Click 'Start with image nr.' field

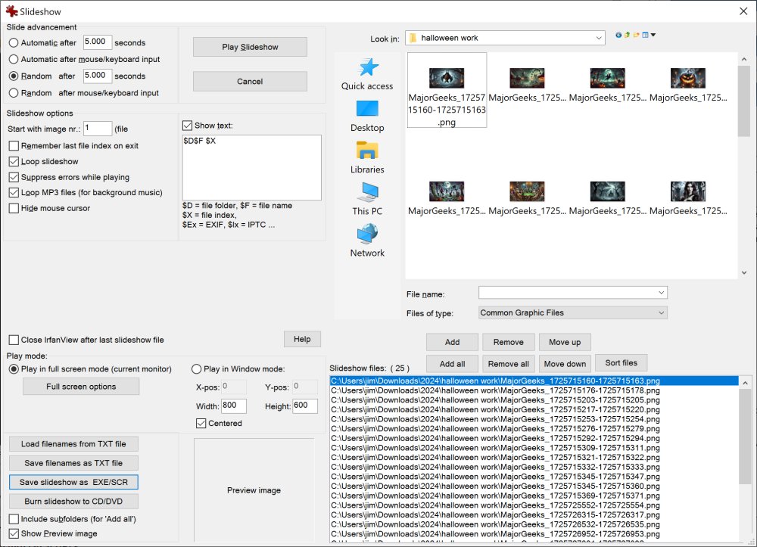tap(98, 129)
